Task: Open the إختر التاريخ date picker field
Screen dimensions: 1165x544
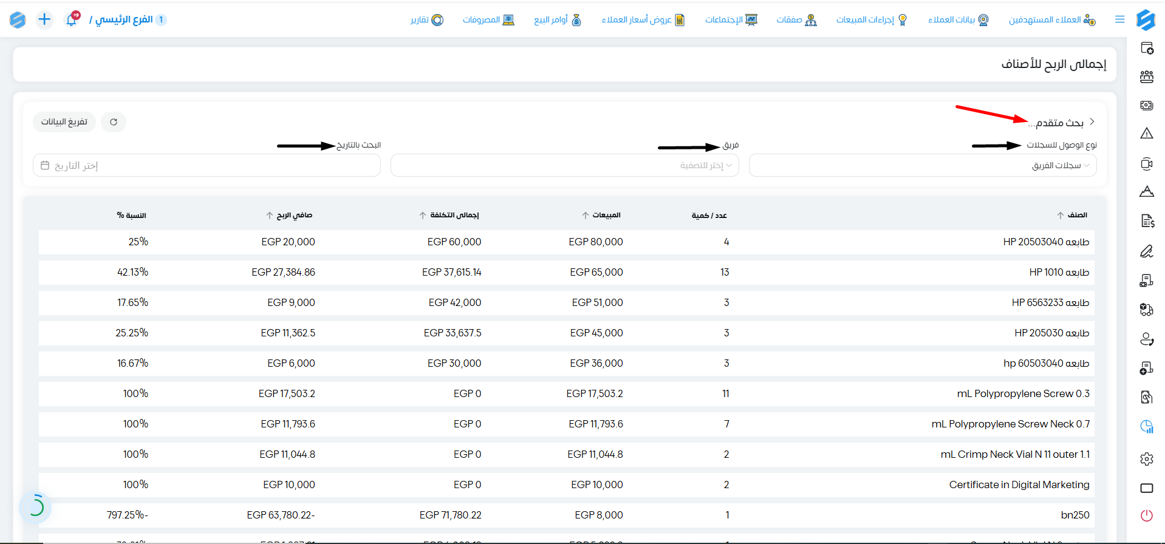Action: pyautogui.click(x=207, y=165)
